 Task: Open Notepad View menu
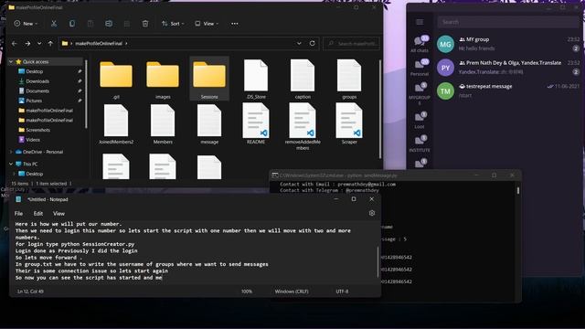pos(58,213)
